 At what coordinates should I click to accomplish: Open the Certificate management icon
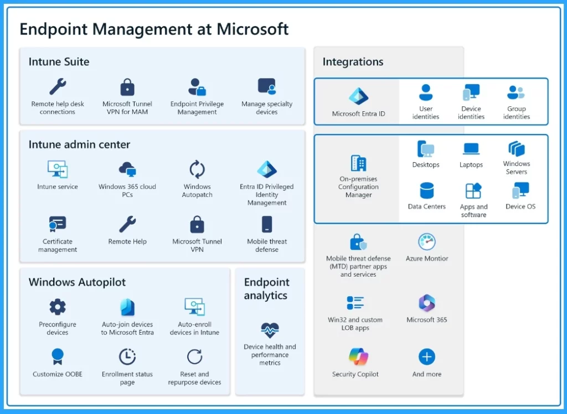pyautogui.click(x=58, y=224)
